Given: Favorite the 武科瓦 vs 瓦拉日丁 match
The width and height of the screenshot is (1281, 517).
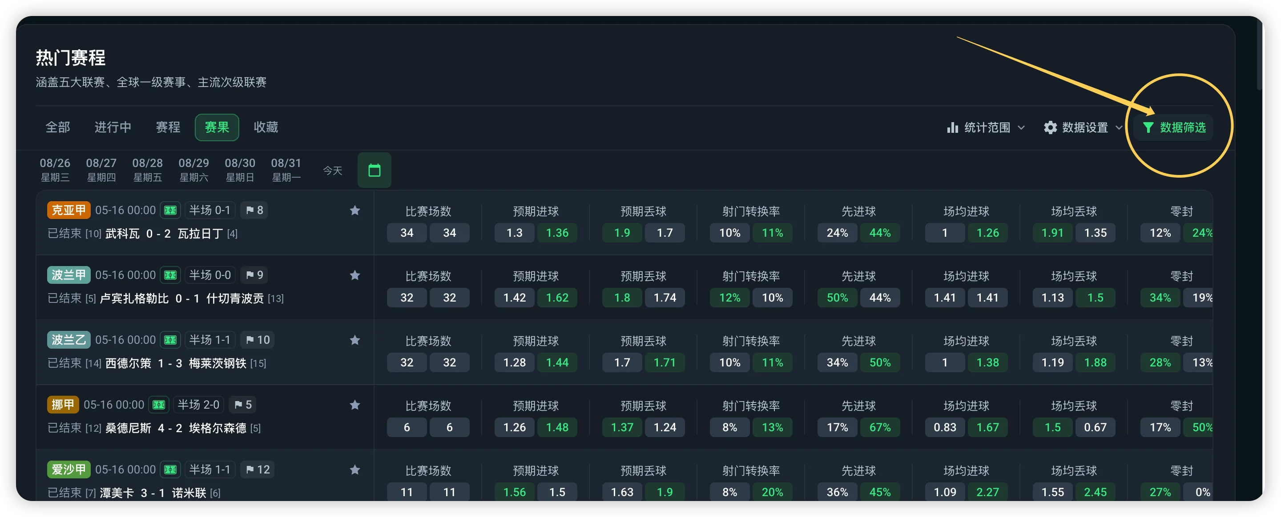Looking at the screenshot, I should pyautogui.click(x=354, y=211).
